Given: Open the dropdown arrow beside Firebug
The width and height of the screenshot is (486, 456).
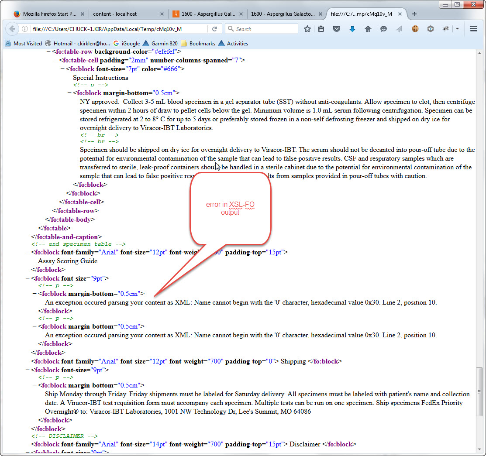Looking at the screenshot, I should click(x=458, y=29).
